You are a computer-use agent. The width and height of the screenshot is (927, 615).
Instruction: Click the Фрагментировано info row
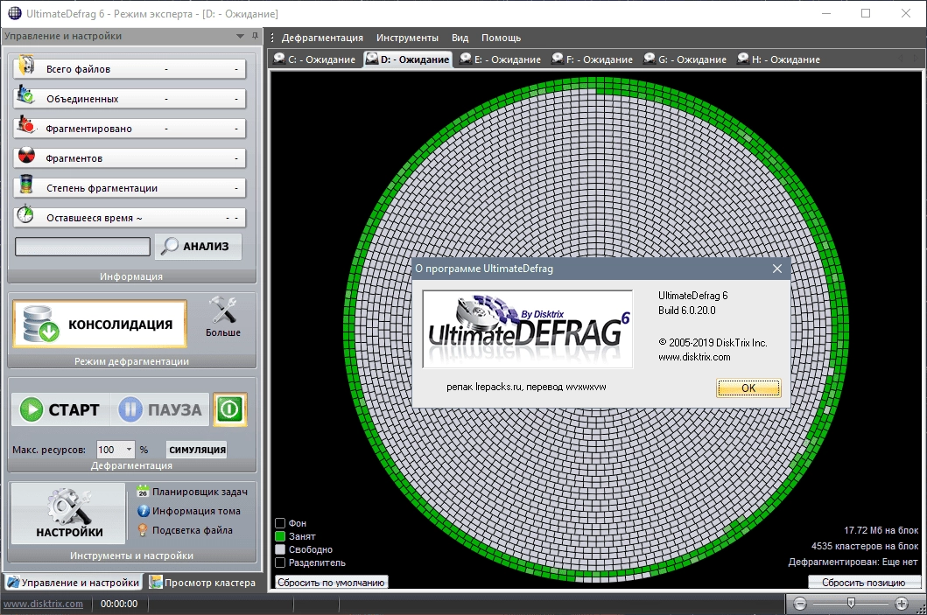pos(130,129)
